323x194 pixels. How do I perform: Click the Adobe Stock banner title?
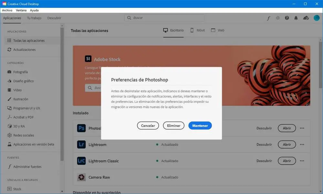pos(107,59)
